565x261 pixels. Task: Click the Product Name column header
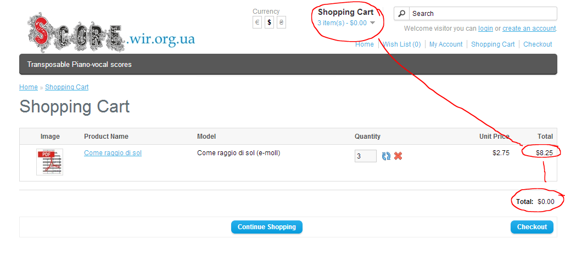(106, 137)
